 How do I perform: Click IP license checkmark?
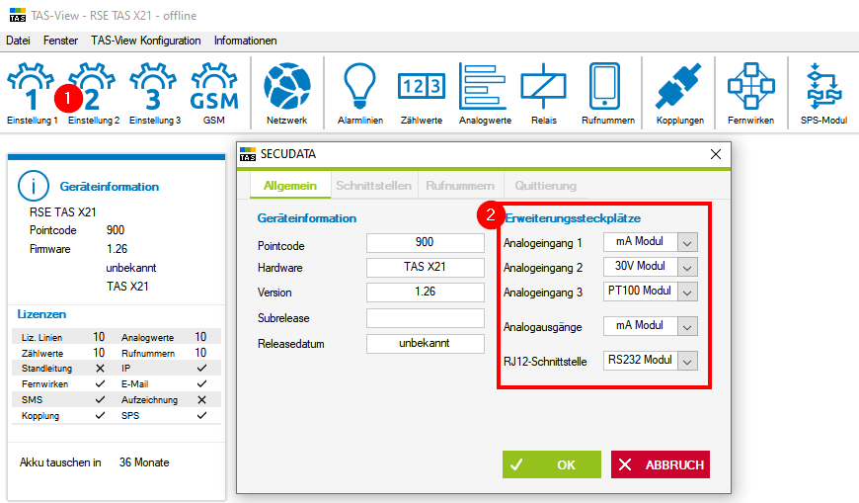coord(201,368)
